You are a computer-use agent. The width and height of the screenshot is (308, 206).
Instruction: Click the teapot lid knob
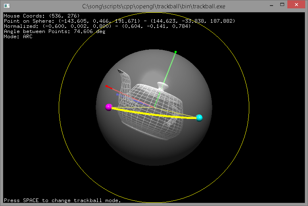[163, 86]
